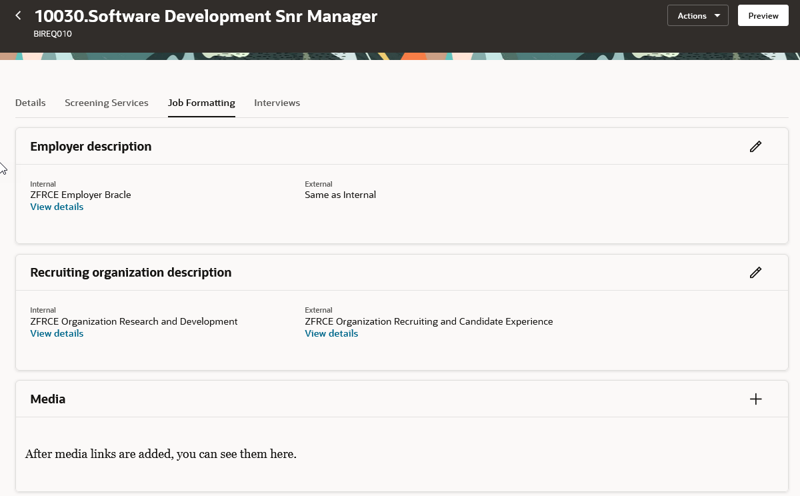Edit the Employer description section

click(x=755, y=147)
